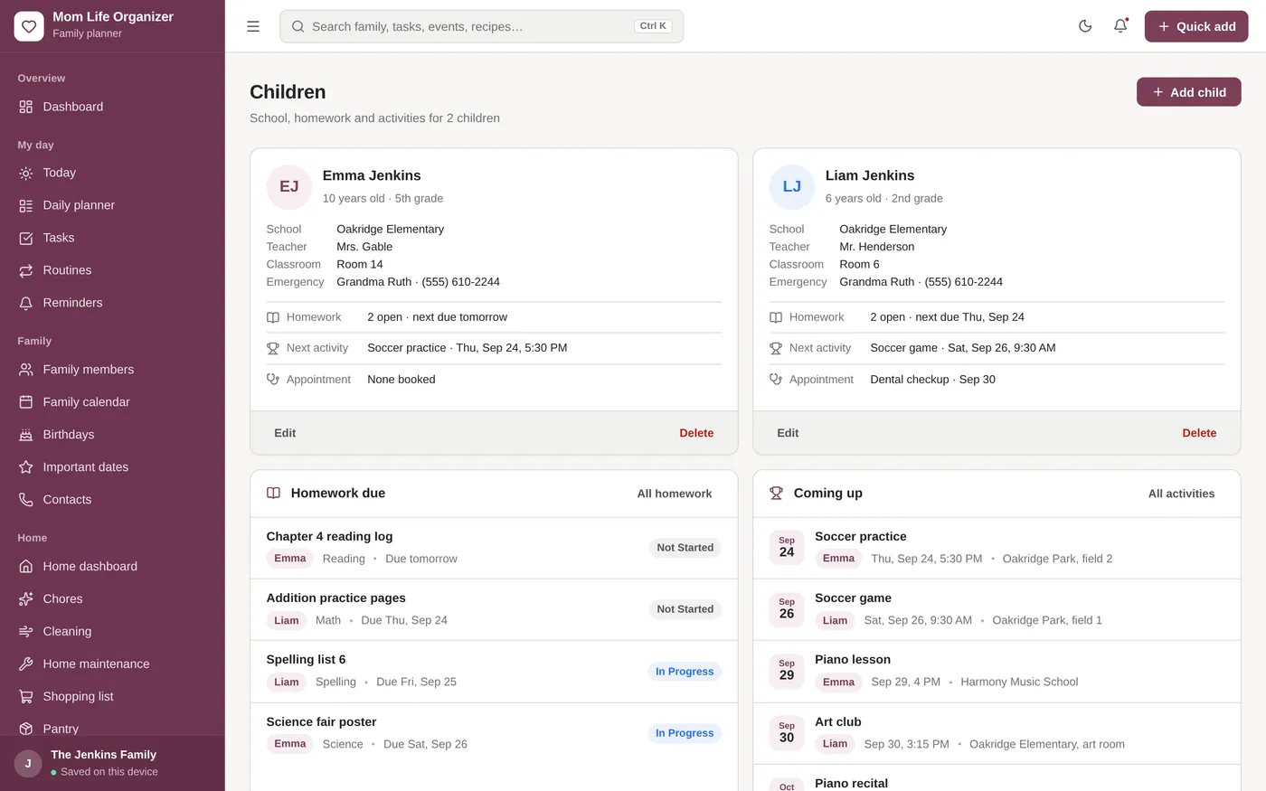The image size is (1266, 791).
Task: Click the Important dates star icon
Action: click(26, 467)
